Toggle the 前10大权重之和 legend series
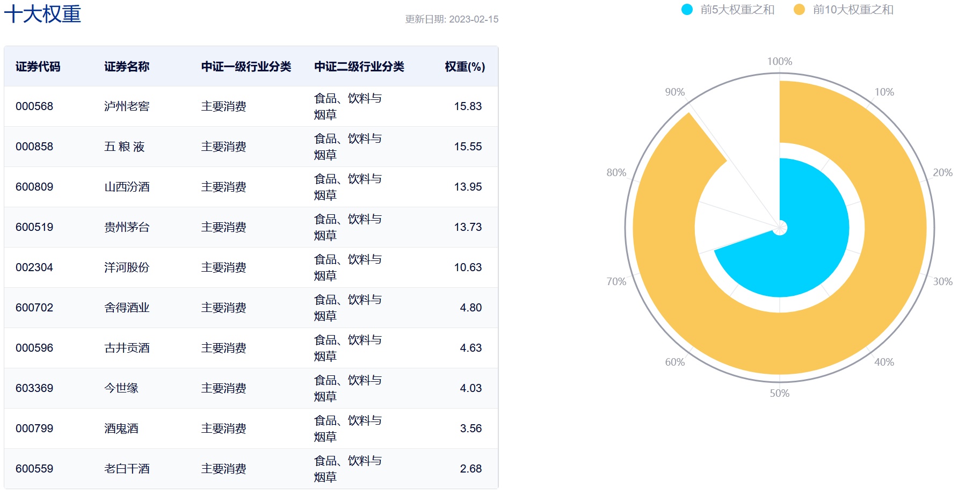958x494 pixels. tap(853, 10)
